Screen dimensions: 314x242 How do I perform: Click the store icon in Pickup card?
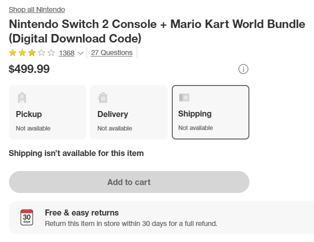[22, 97]
